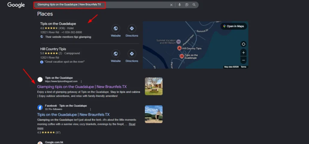Screen dimensions: 309x144
Task: Open 'Glamping tipis on the Guadalupe | New Braunfels TX' result
Action: 82,87
